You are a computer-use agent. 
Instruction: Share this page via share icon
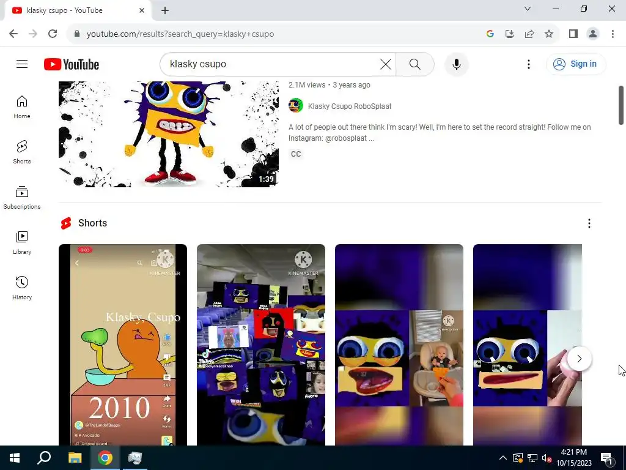coord(529,34)
